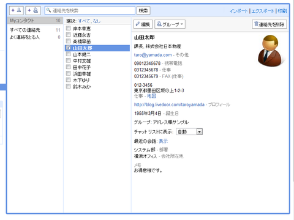This screenshot has width=294, height=220.
Task: Click the magnifier icon in search box
Action: pos(48,10)
